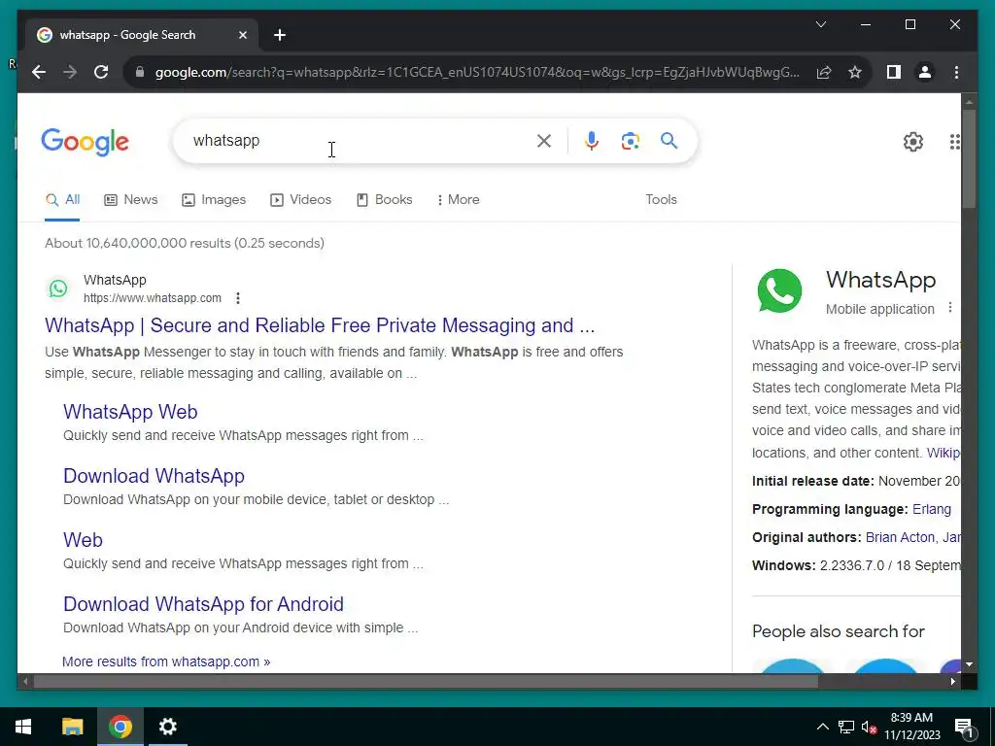
Task: Click the magnifier search button
Action: 669,141
